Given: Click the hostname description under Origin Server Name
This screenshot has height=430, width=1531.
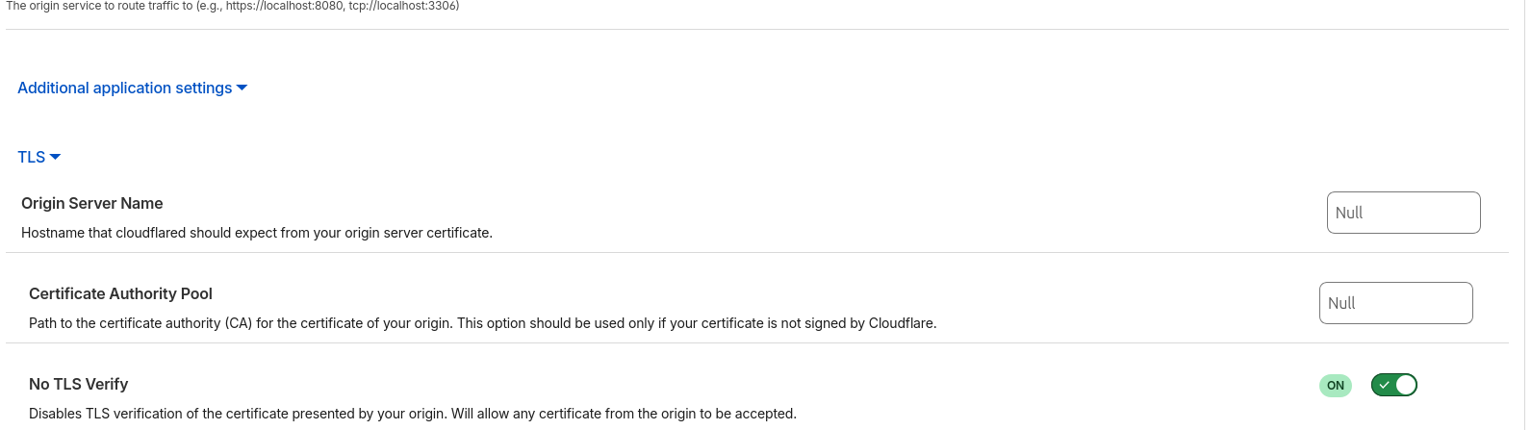Looking at the screenshot, I should click(256, 233).
